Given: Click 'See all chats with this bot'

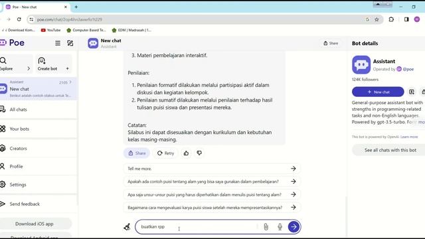Looking at the screenshot, I should [x=390, y=150].
